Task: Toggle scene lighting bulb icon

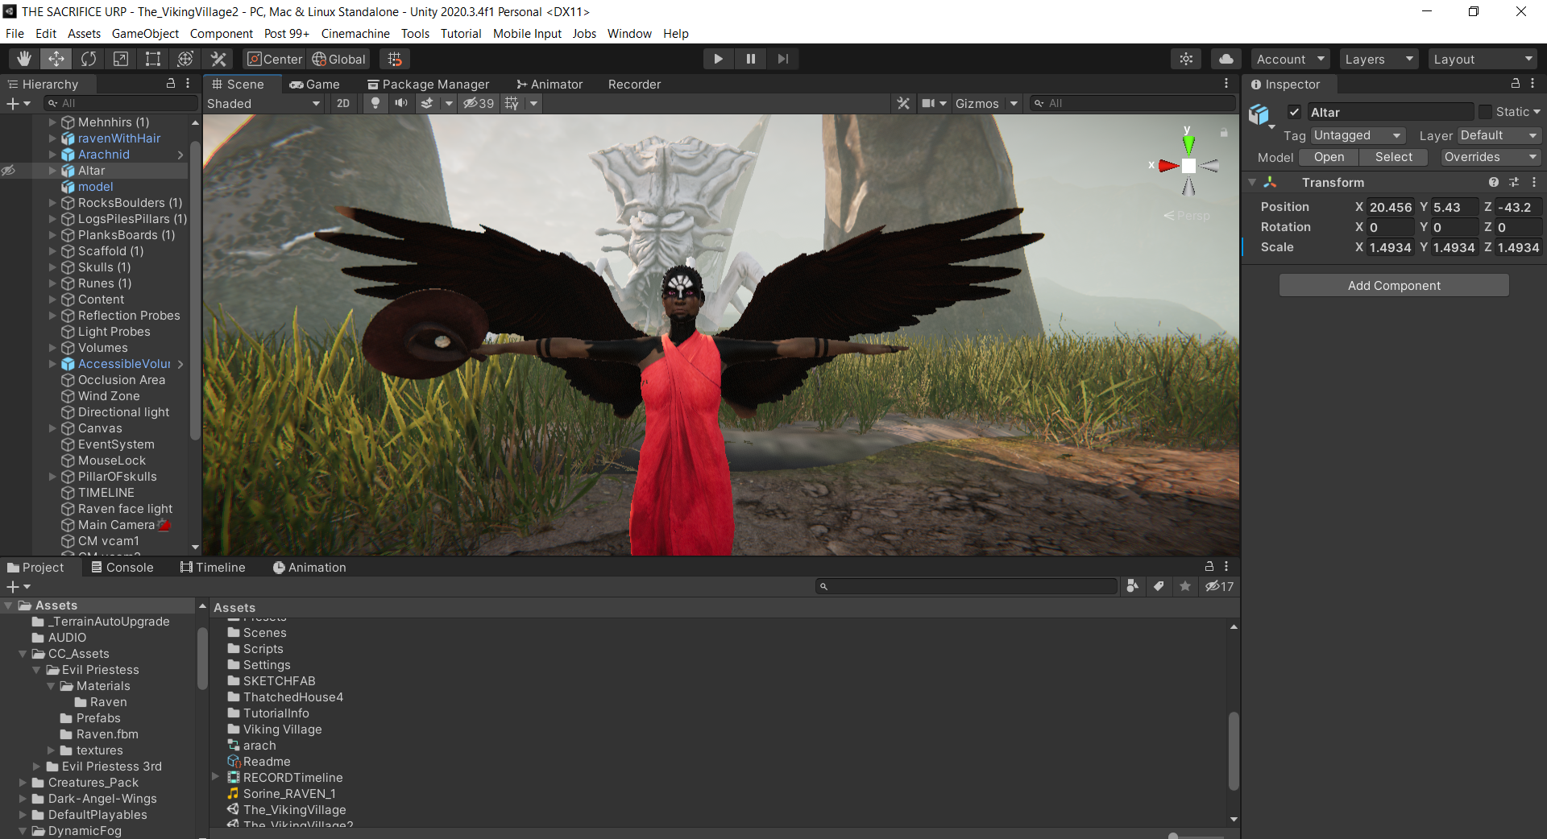Action: click(x=375, y=103)
